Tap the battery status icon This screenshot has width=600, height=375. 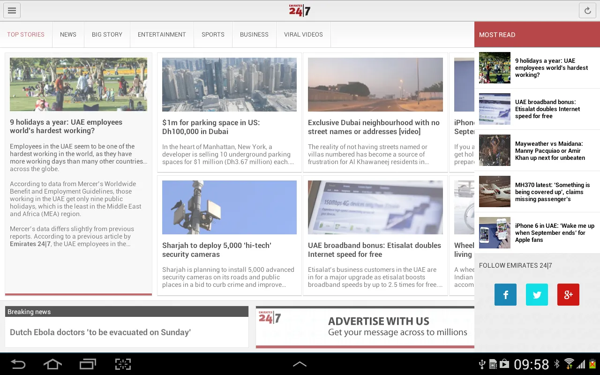point(593,364)
